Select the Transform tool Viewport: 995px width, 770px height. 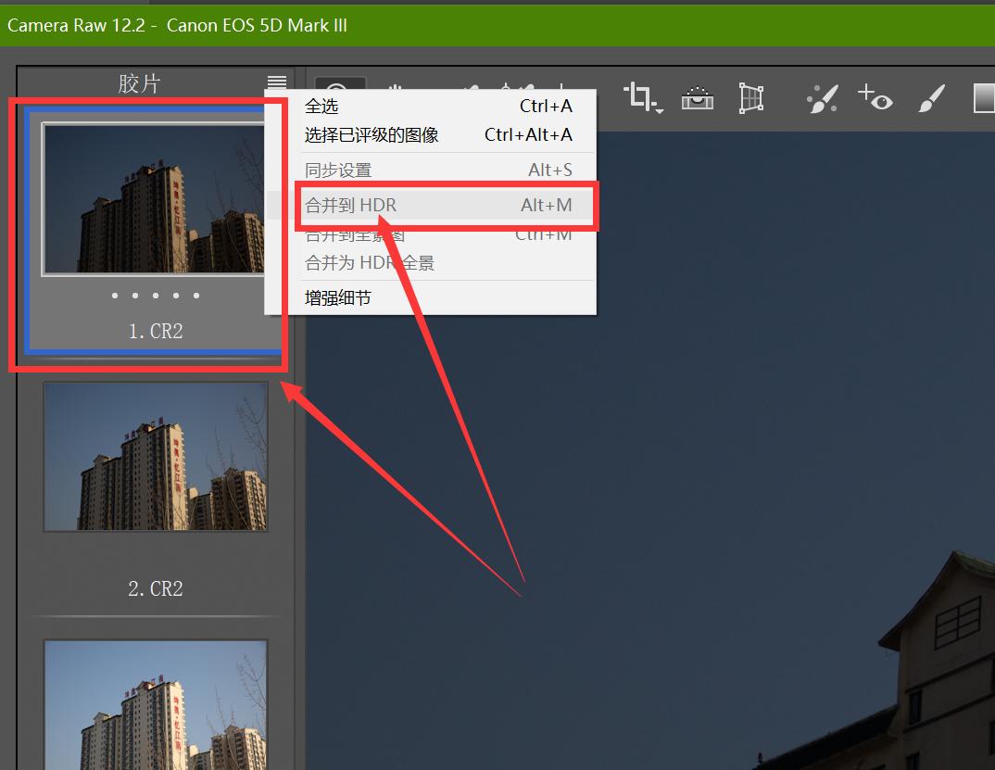[x=750, y=97]
